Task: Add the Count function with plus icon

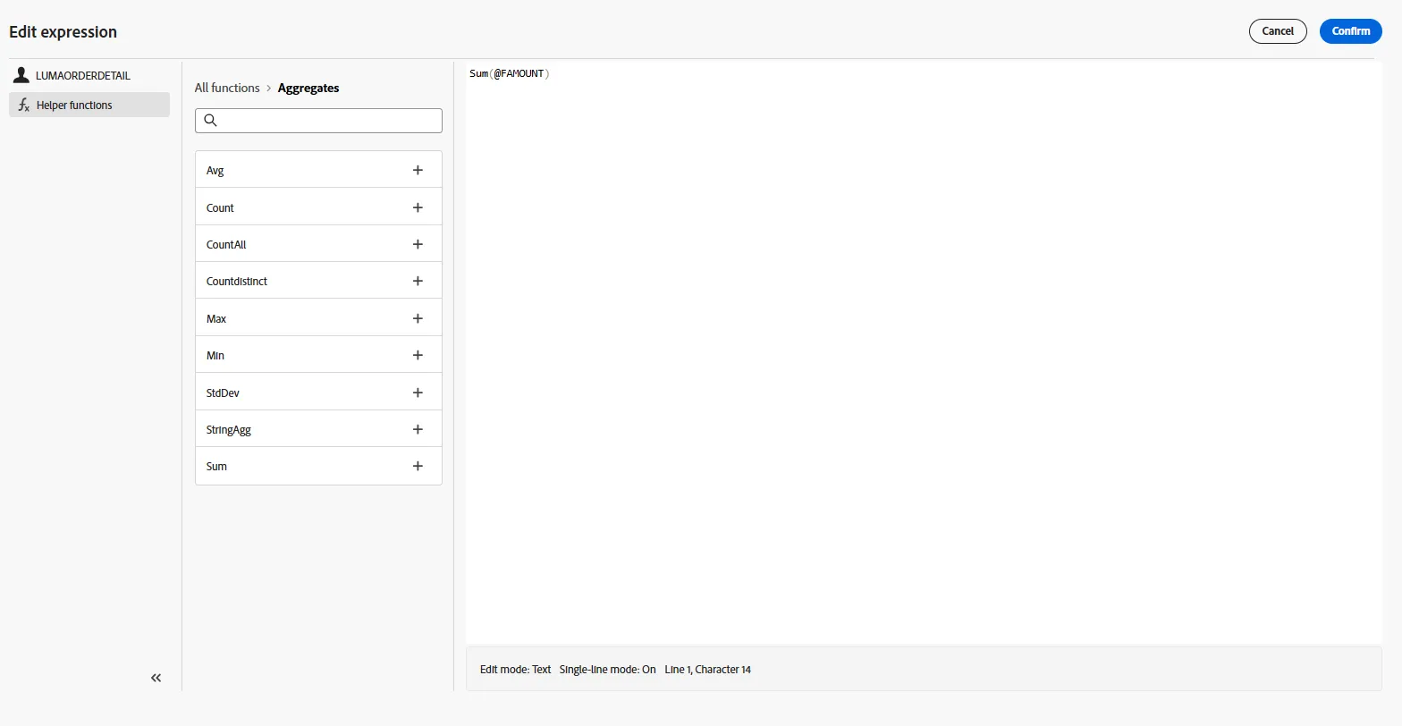Action: [x=418, y=207]
